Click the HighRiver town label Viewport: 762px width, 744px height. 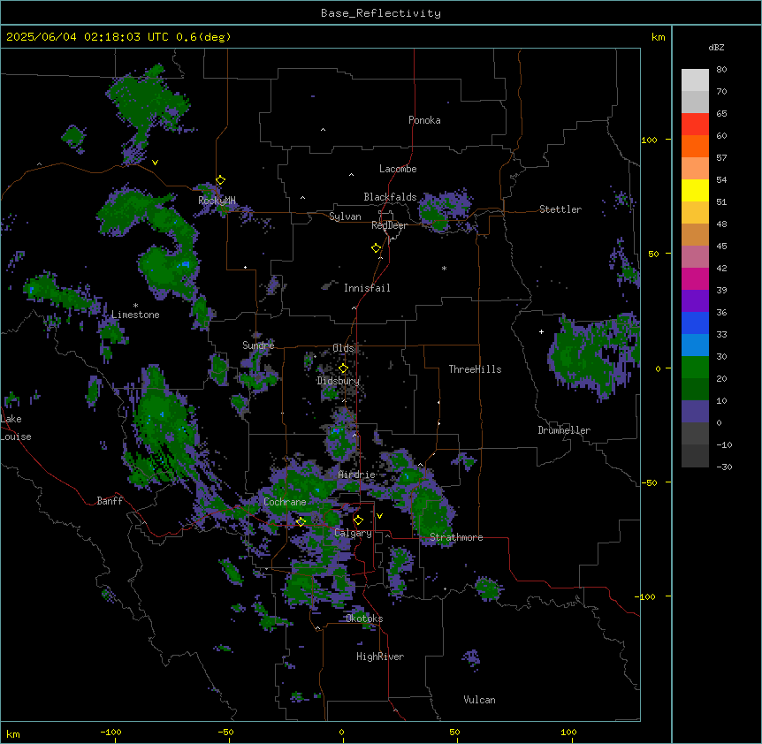click(380, 657)
